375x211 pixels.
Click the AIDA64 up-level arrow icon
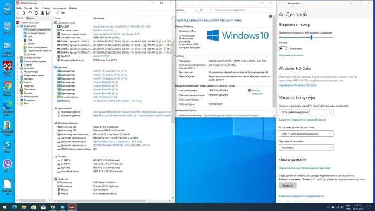[x=30, y=12]
